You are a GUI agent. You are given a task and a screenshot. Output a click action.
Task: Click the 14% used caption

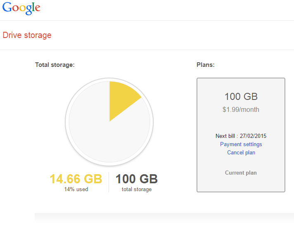coord(76,189)
